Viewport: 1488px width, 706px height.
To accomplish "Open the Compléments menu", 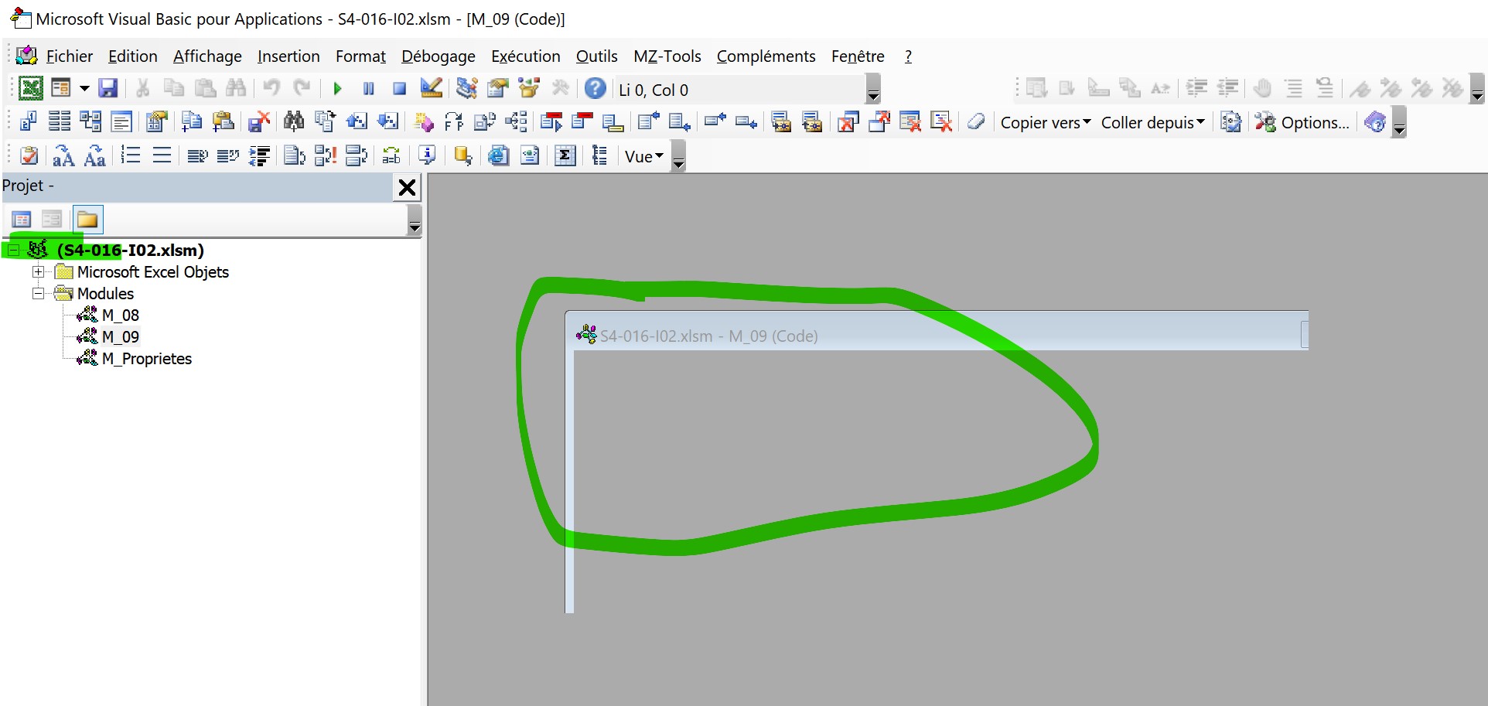I will pos(766,56).
